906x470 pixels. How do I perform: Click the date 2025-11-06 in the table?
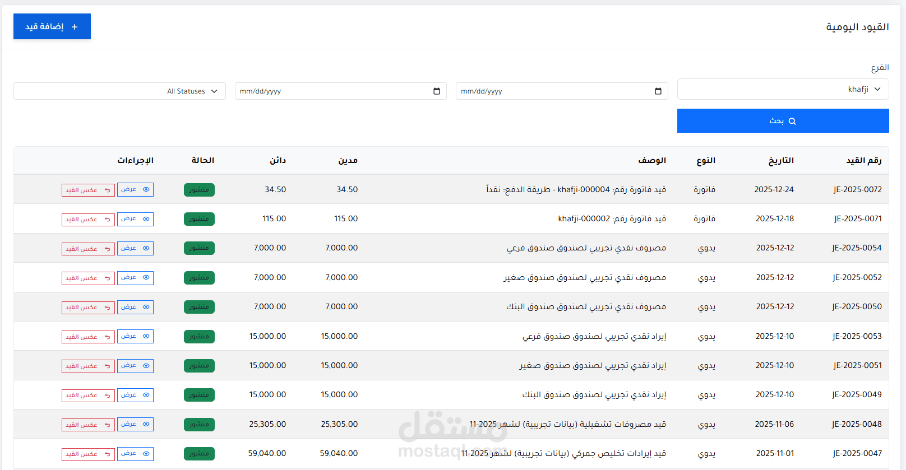(774, 424)
